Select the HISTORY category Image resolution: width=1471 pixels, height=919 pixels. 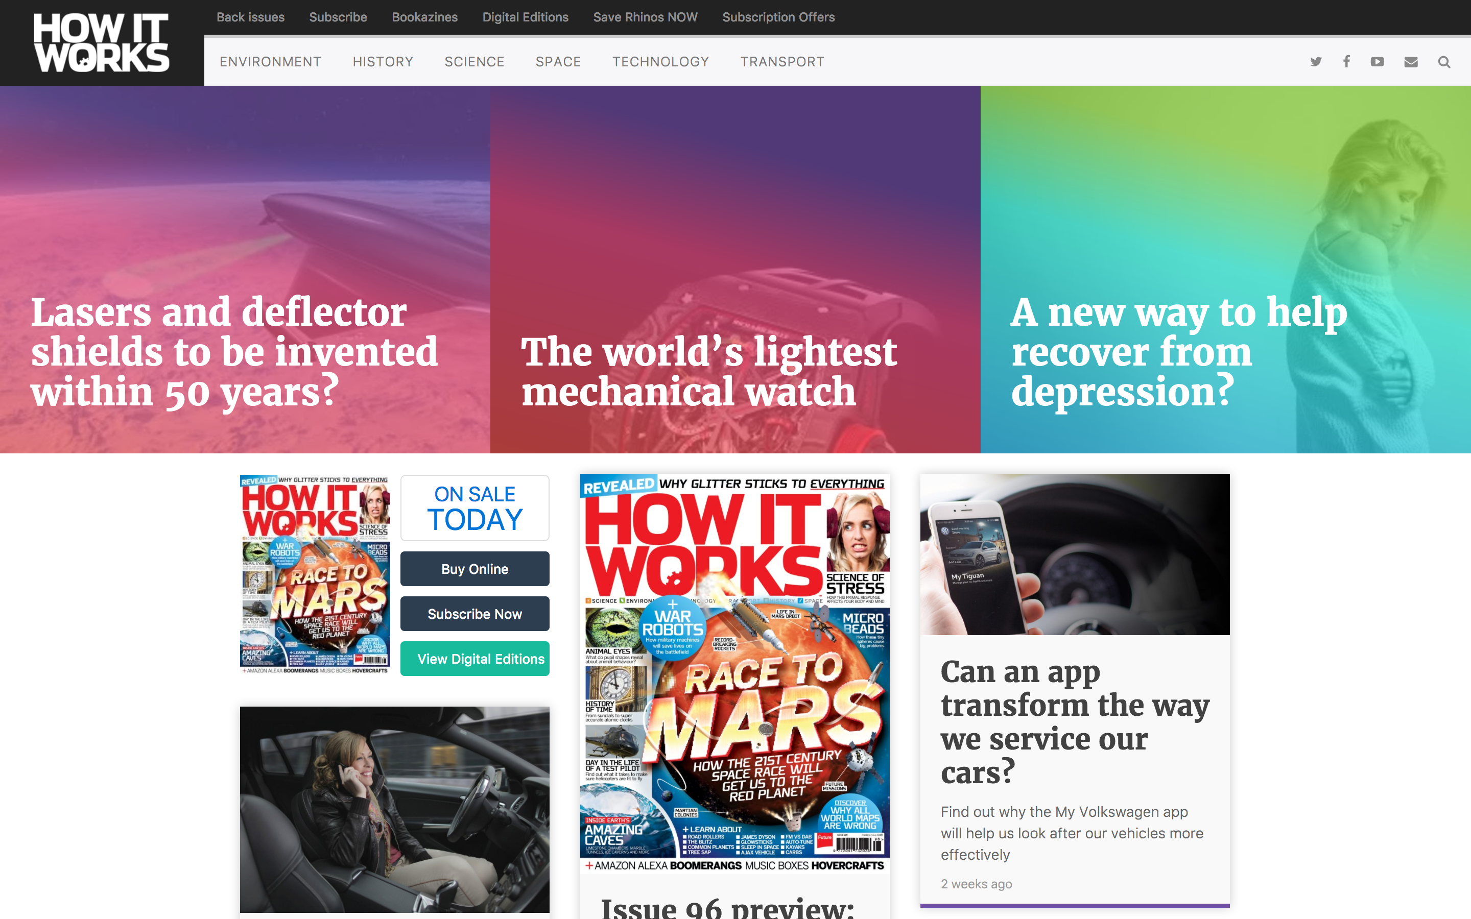click(383, 61)
